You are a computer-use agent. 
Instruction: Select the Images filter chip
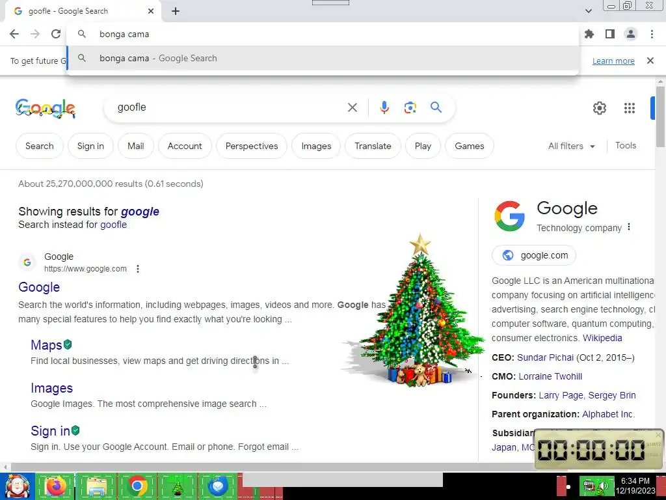point(316,146)
